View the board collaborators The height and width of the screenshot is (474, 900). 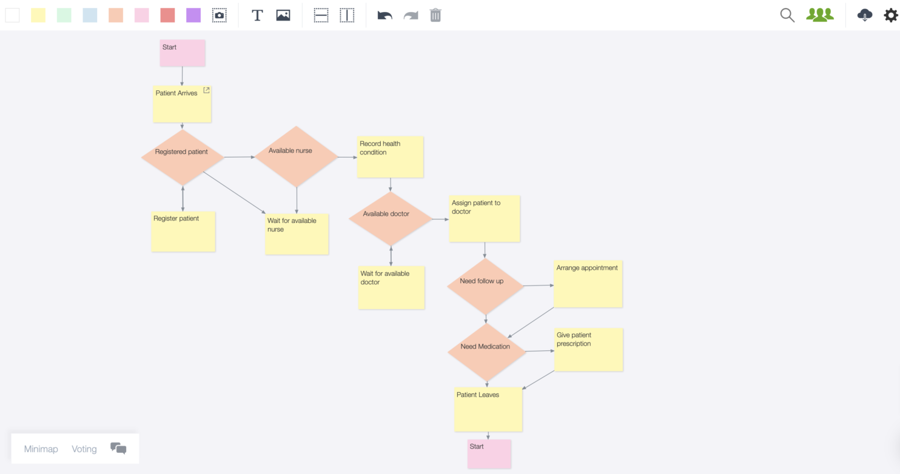point(819,15)
